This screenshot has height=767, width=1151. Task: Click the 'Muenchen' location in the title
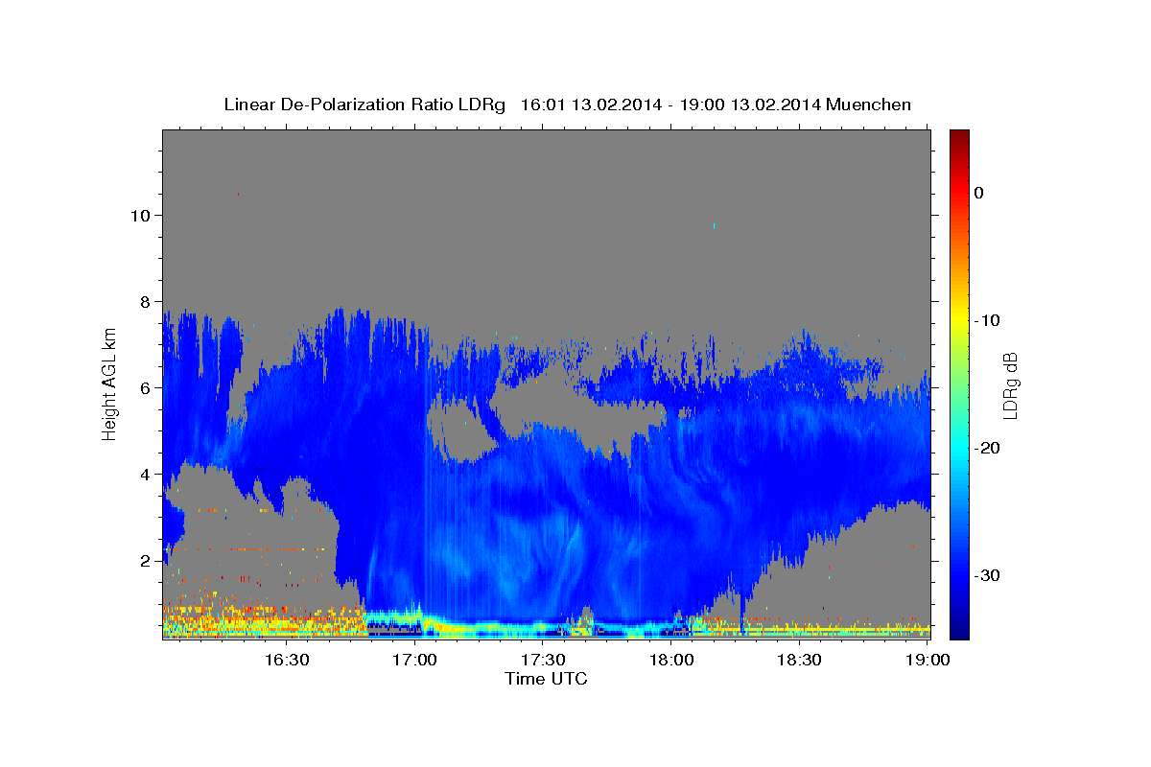click(x=869, y=105)
